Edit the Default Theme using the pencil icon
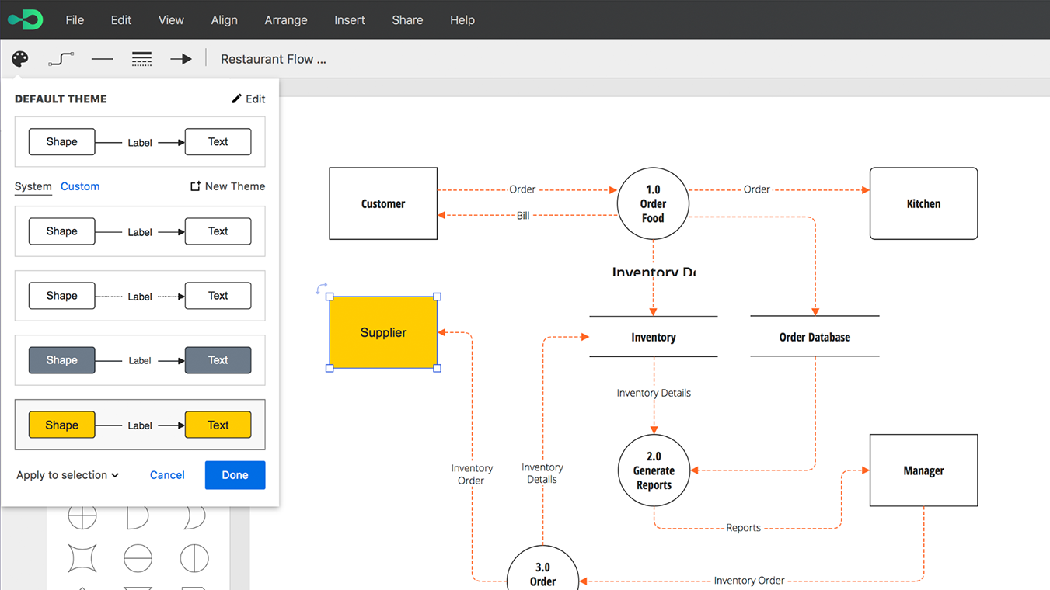 click(x=249, y=99)
